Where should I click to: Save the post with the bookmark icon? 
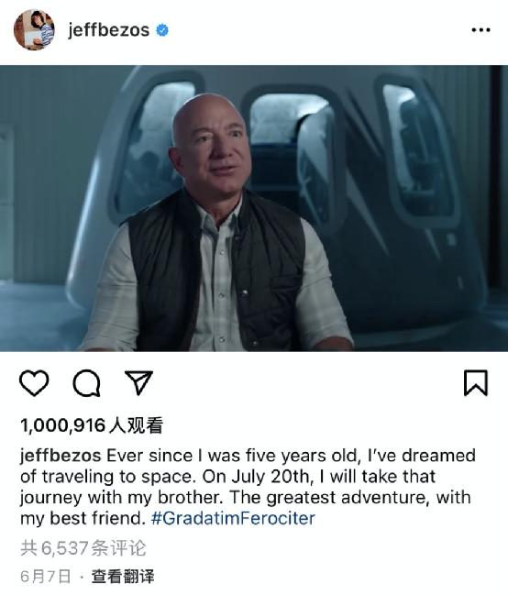coord(475,383)
